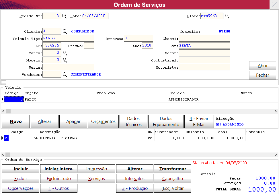
Task: Click the Abrir button
Action: click(263, 65)
